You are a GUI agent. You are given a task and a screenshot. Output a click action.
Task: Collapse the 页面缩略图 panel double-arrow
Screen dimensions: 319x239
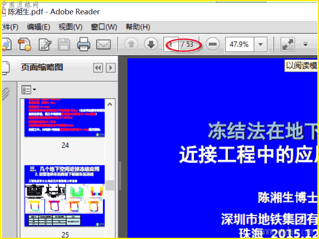coord(98,68)
